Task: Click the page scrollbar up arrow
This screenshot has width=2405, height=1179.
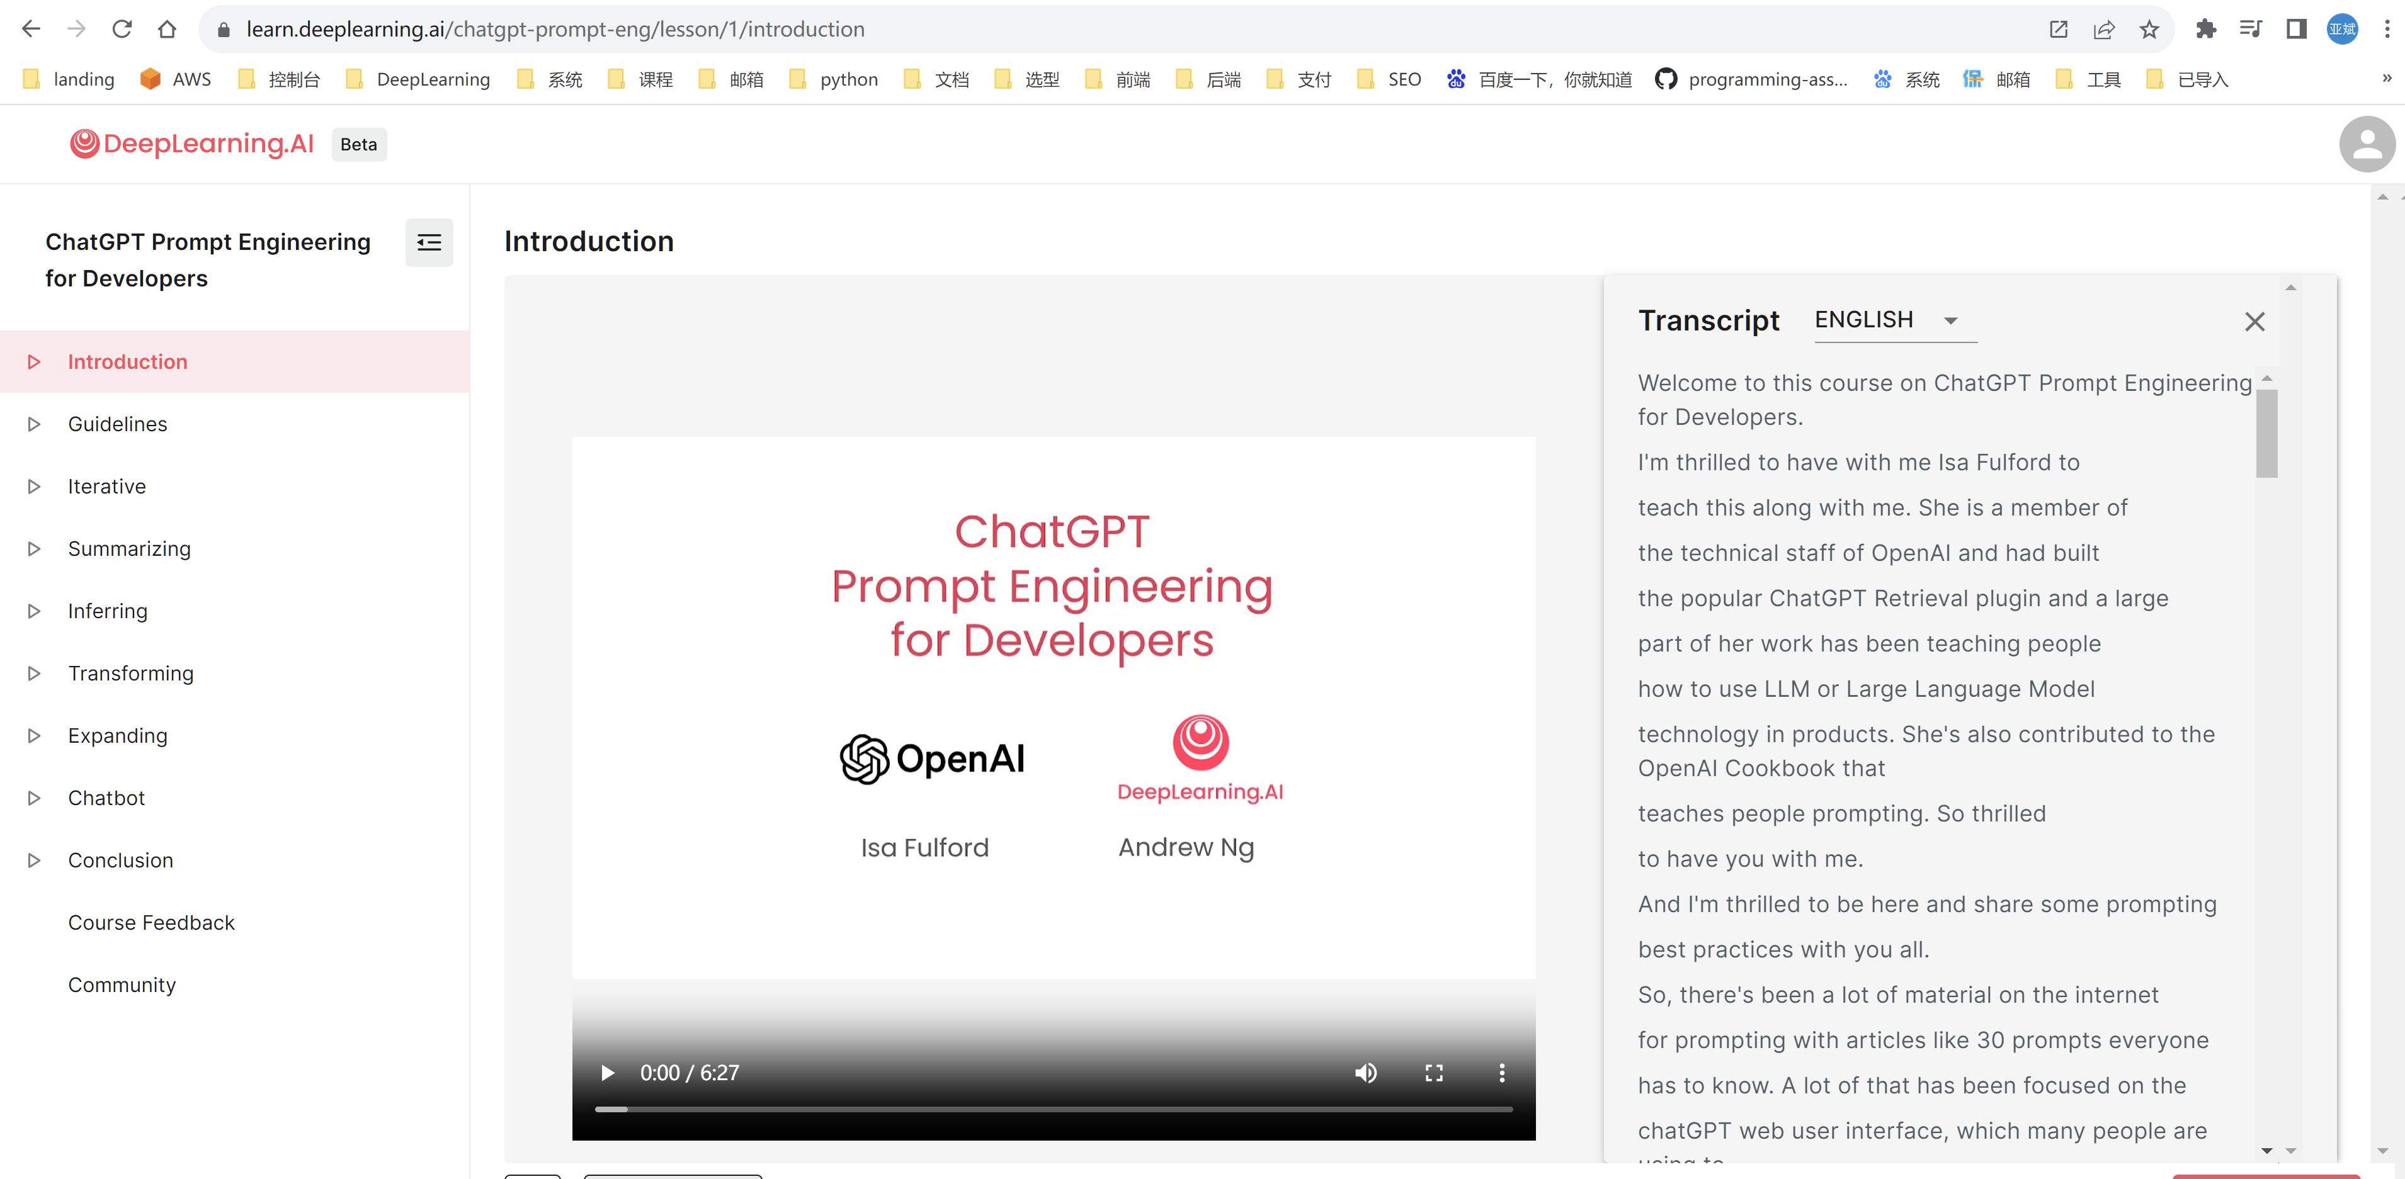Action: pyautogui.click(x=2382, y=197)
